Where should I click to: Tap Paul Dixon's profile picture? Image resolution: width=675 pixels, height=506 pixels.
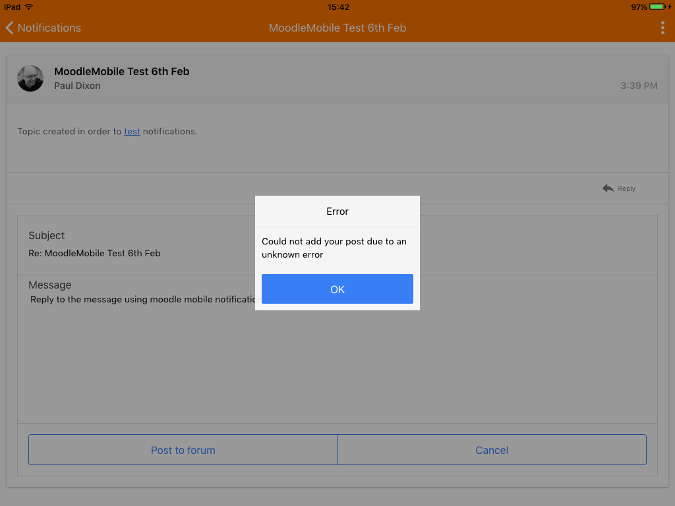[x=30, y=78]
